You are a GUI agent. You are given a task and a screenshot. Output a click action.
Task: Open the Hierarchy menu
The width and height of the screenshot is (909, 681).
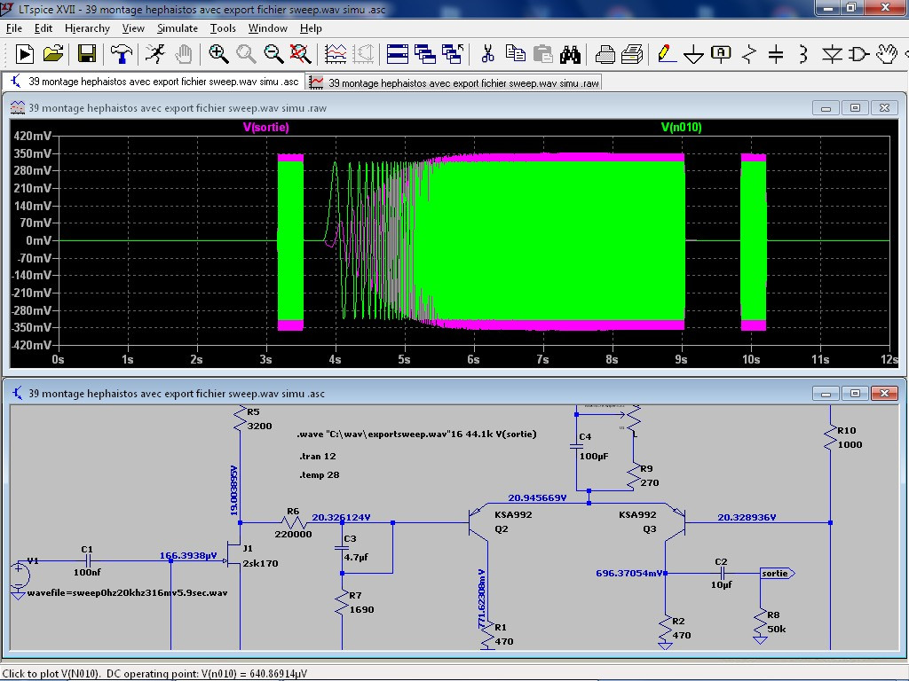tap(87, 28)
